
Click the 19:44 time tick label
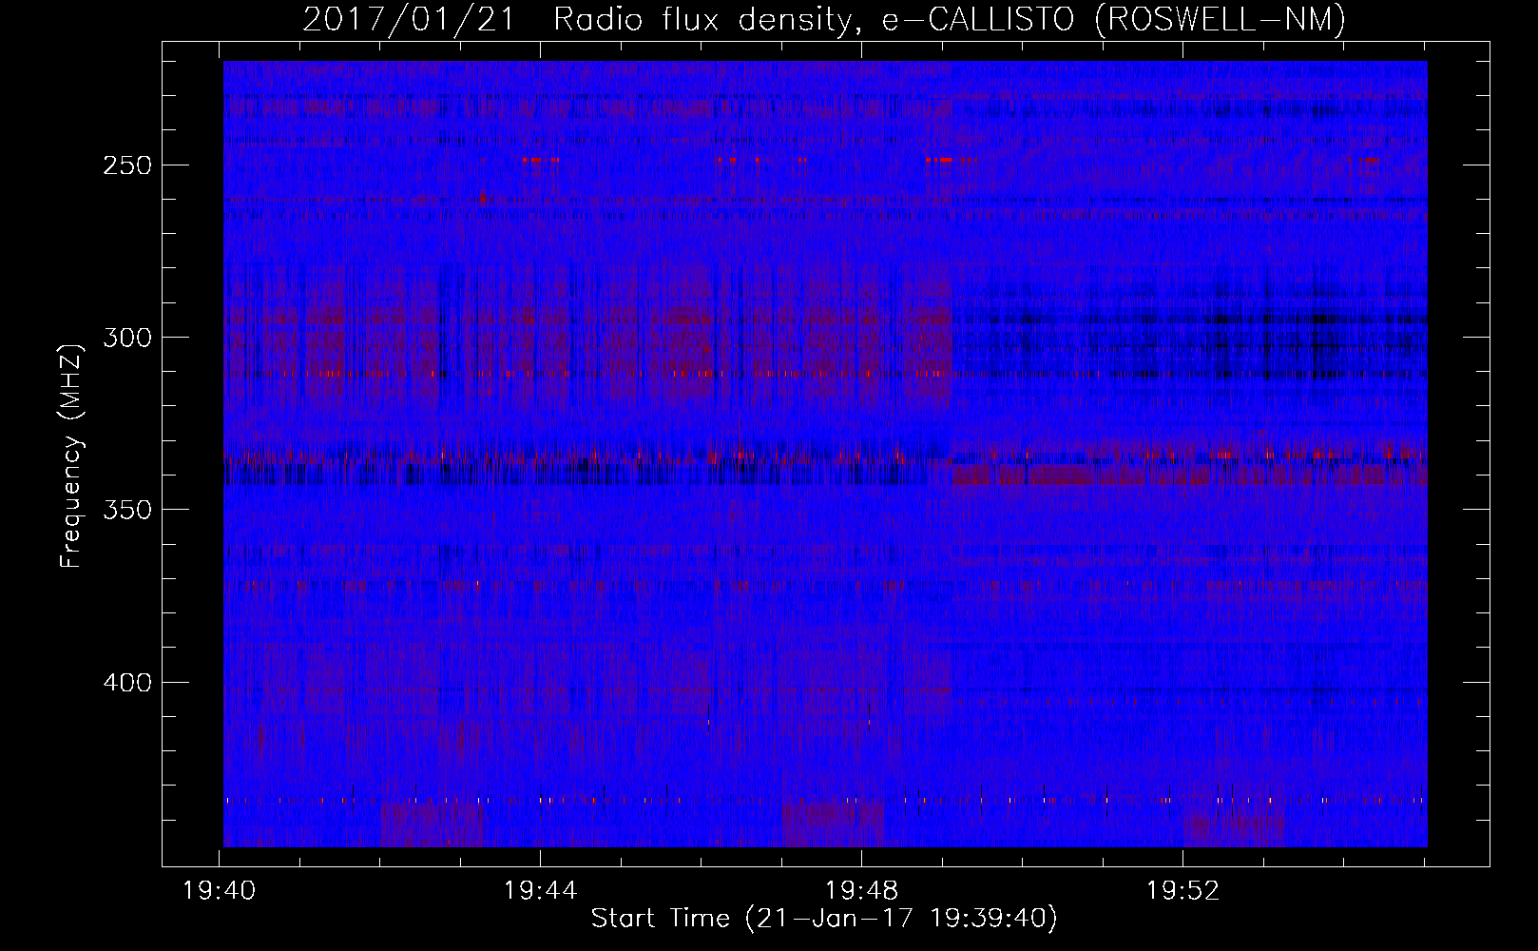tap(541, 891)
